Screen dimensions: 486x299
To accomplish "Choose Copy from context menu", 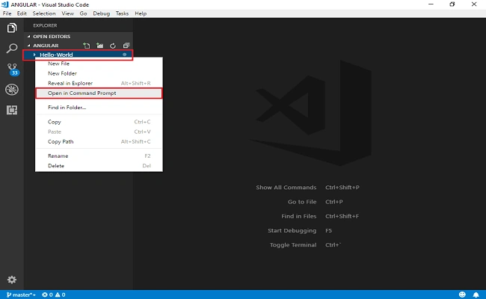I will 99,122.
